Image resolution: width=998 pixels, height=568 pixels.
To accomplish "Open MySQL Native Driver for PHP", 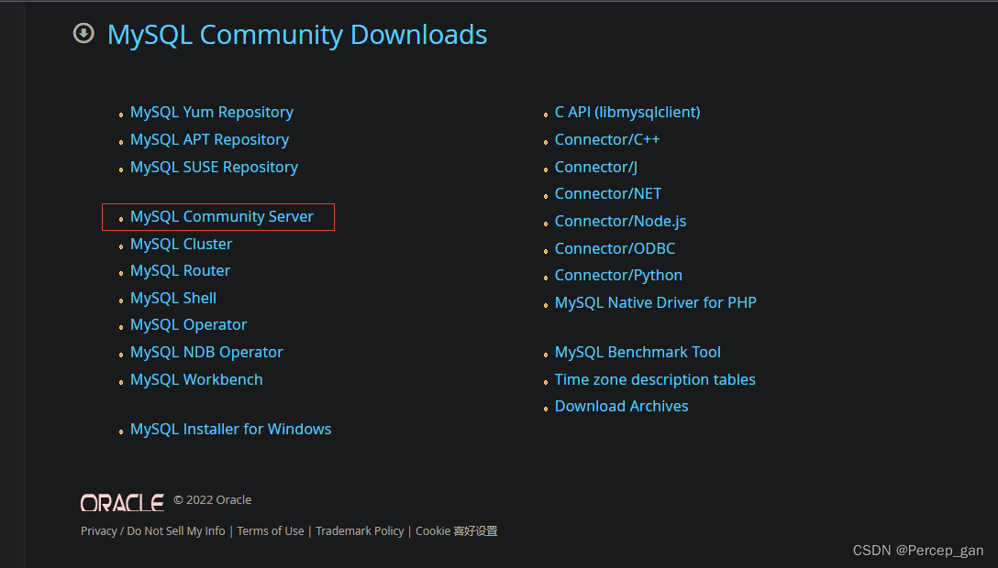I will [x=655, y=302].
